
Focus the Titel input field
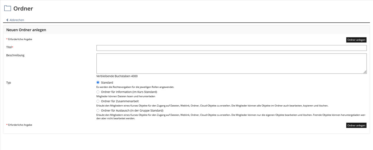point(231,48)
